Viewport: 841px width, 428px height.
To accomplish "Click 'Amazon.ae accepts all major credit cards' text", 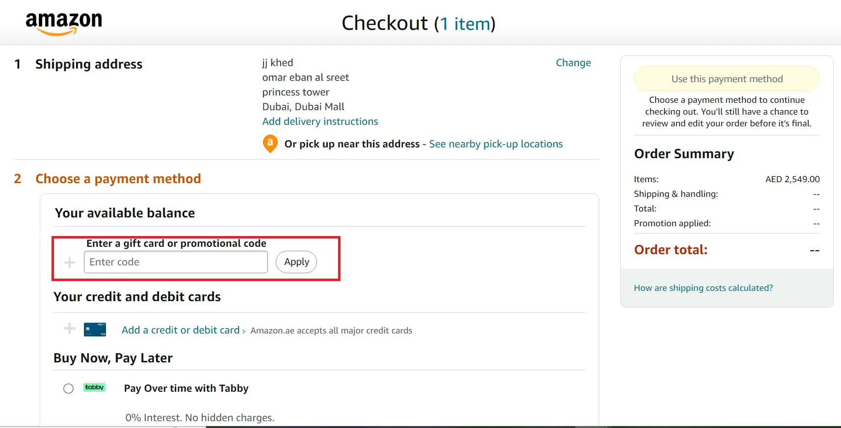I will pos(331,331).
